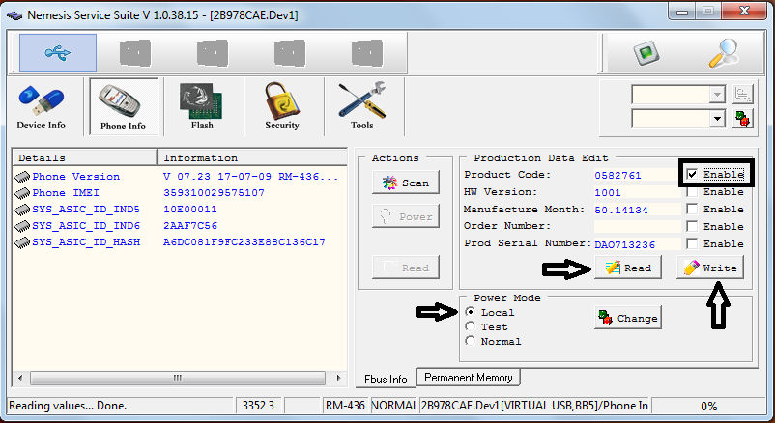This screenshot has width=775, height=423.
Task: Click the magnifying glass scan icon
Action: (724, 53)
